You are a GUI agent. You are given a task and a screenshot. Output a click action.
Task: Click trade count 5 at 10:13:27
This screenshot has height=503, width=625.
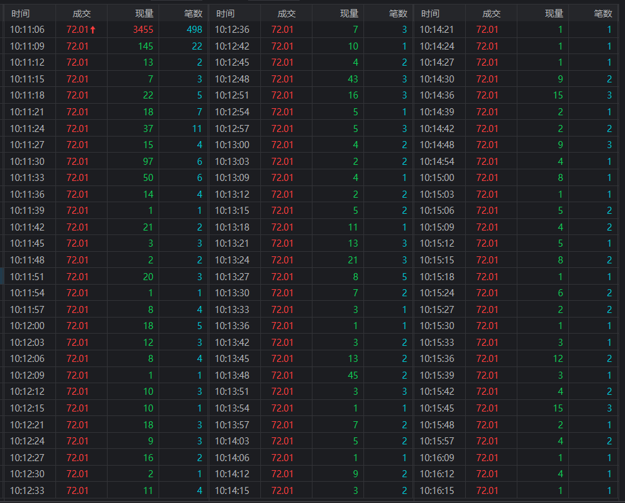point(405,276)
